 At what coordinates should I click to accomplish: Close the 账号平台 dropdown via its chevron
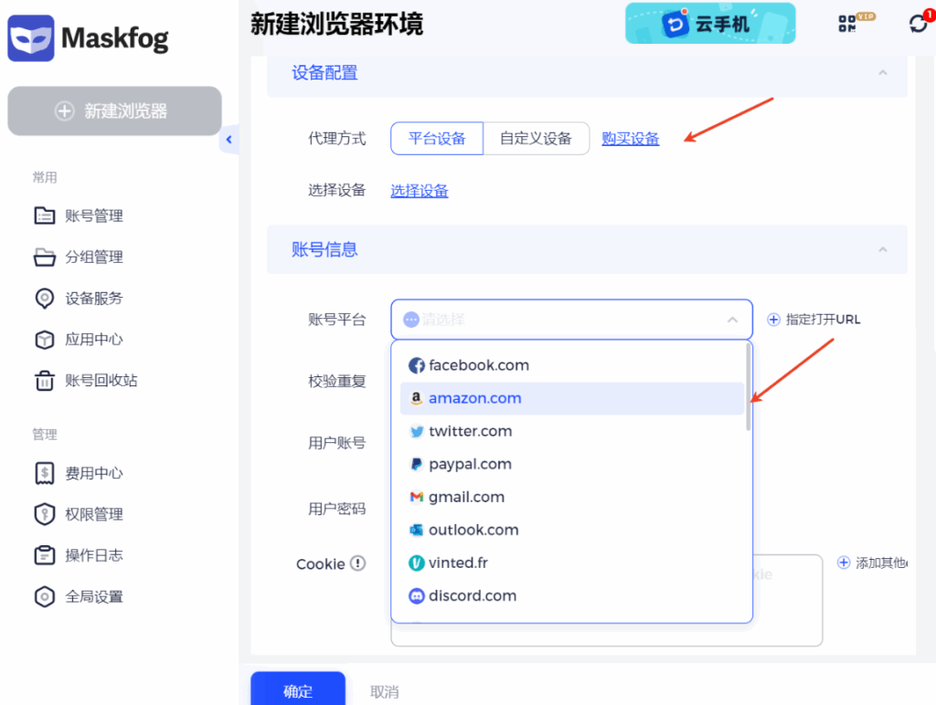click(732, 320)
